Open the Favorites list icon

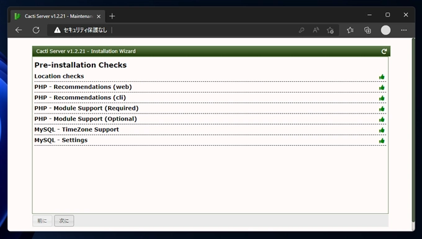(350, 30)
